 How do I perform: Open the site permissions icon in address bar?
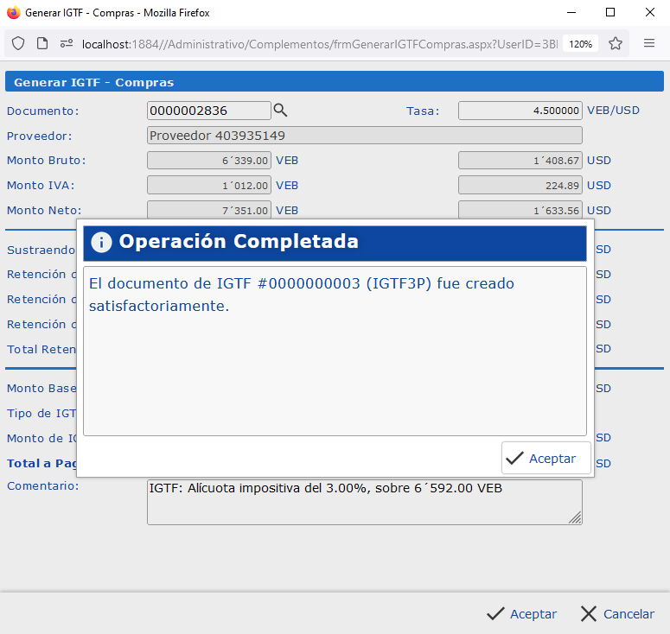click(67, 43)
